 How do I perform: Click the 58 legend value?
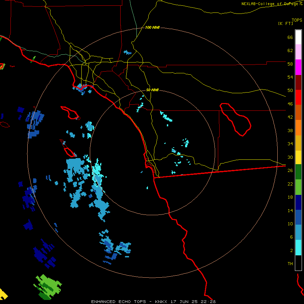pyautogui.click(x=290, y=64)
